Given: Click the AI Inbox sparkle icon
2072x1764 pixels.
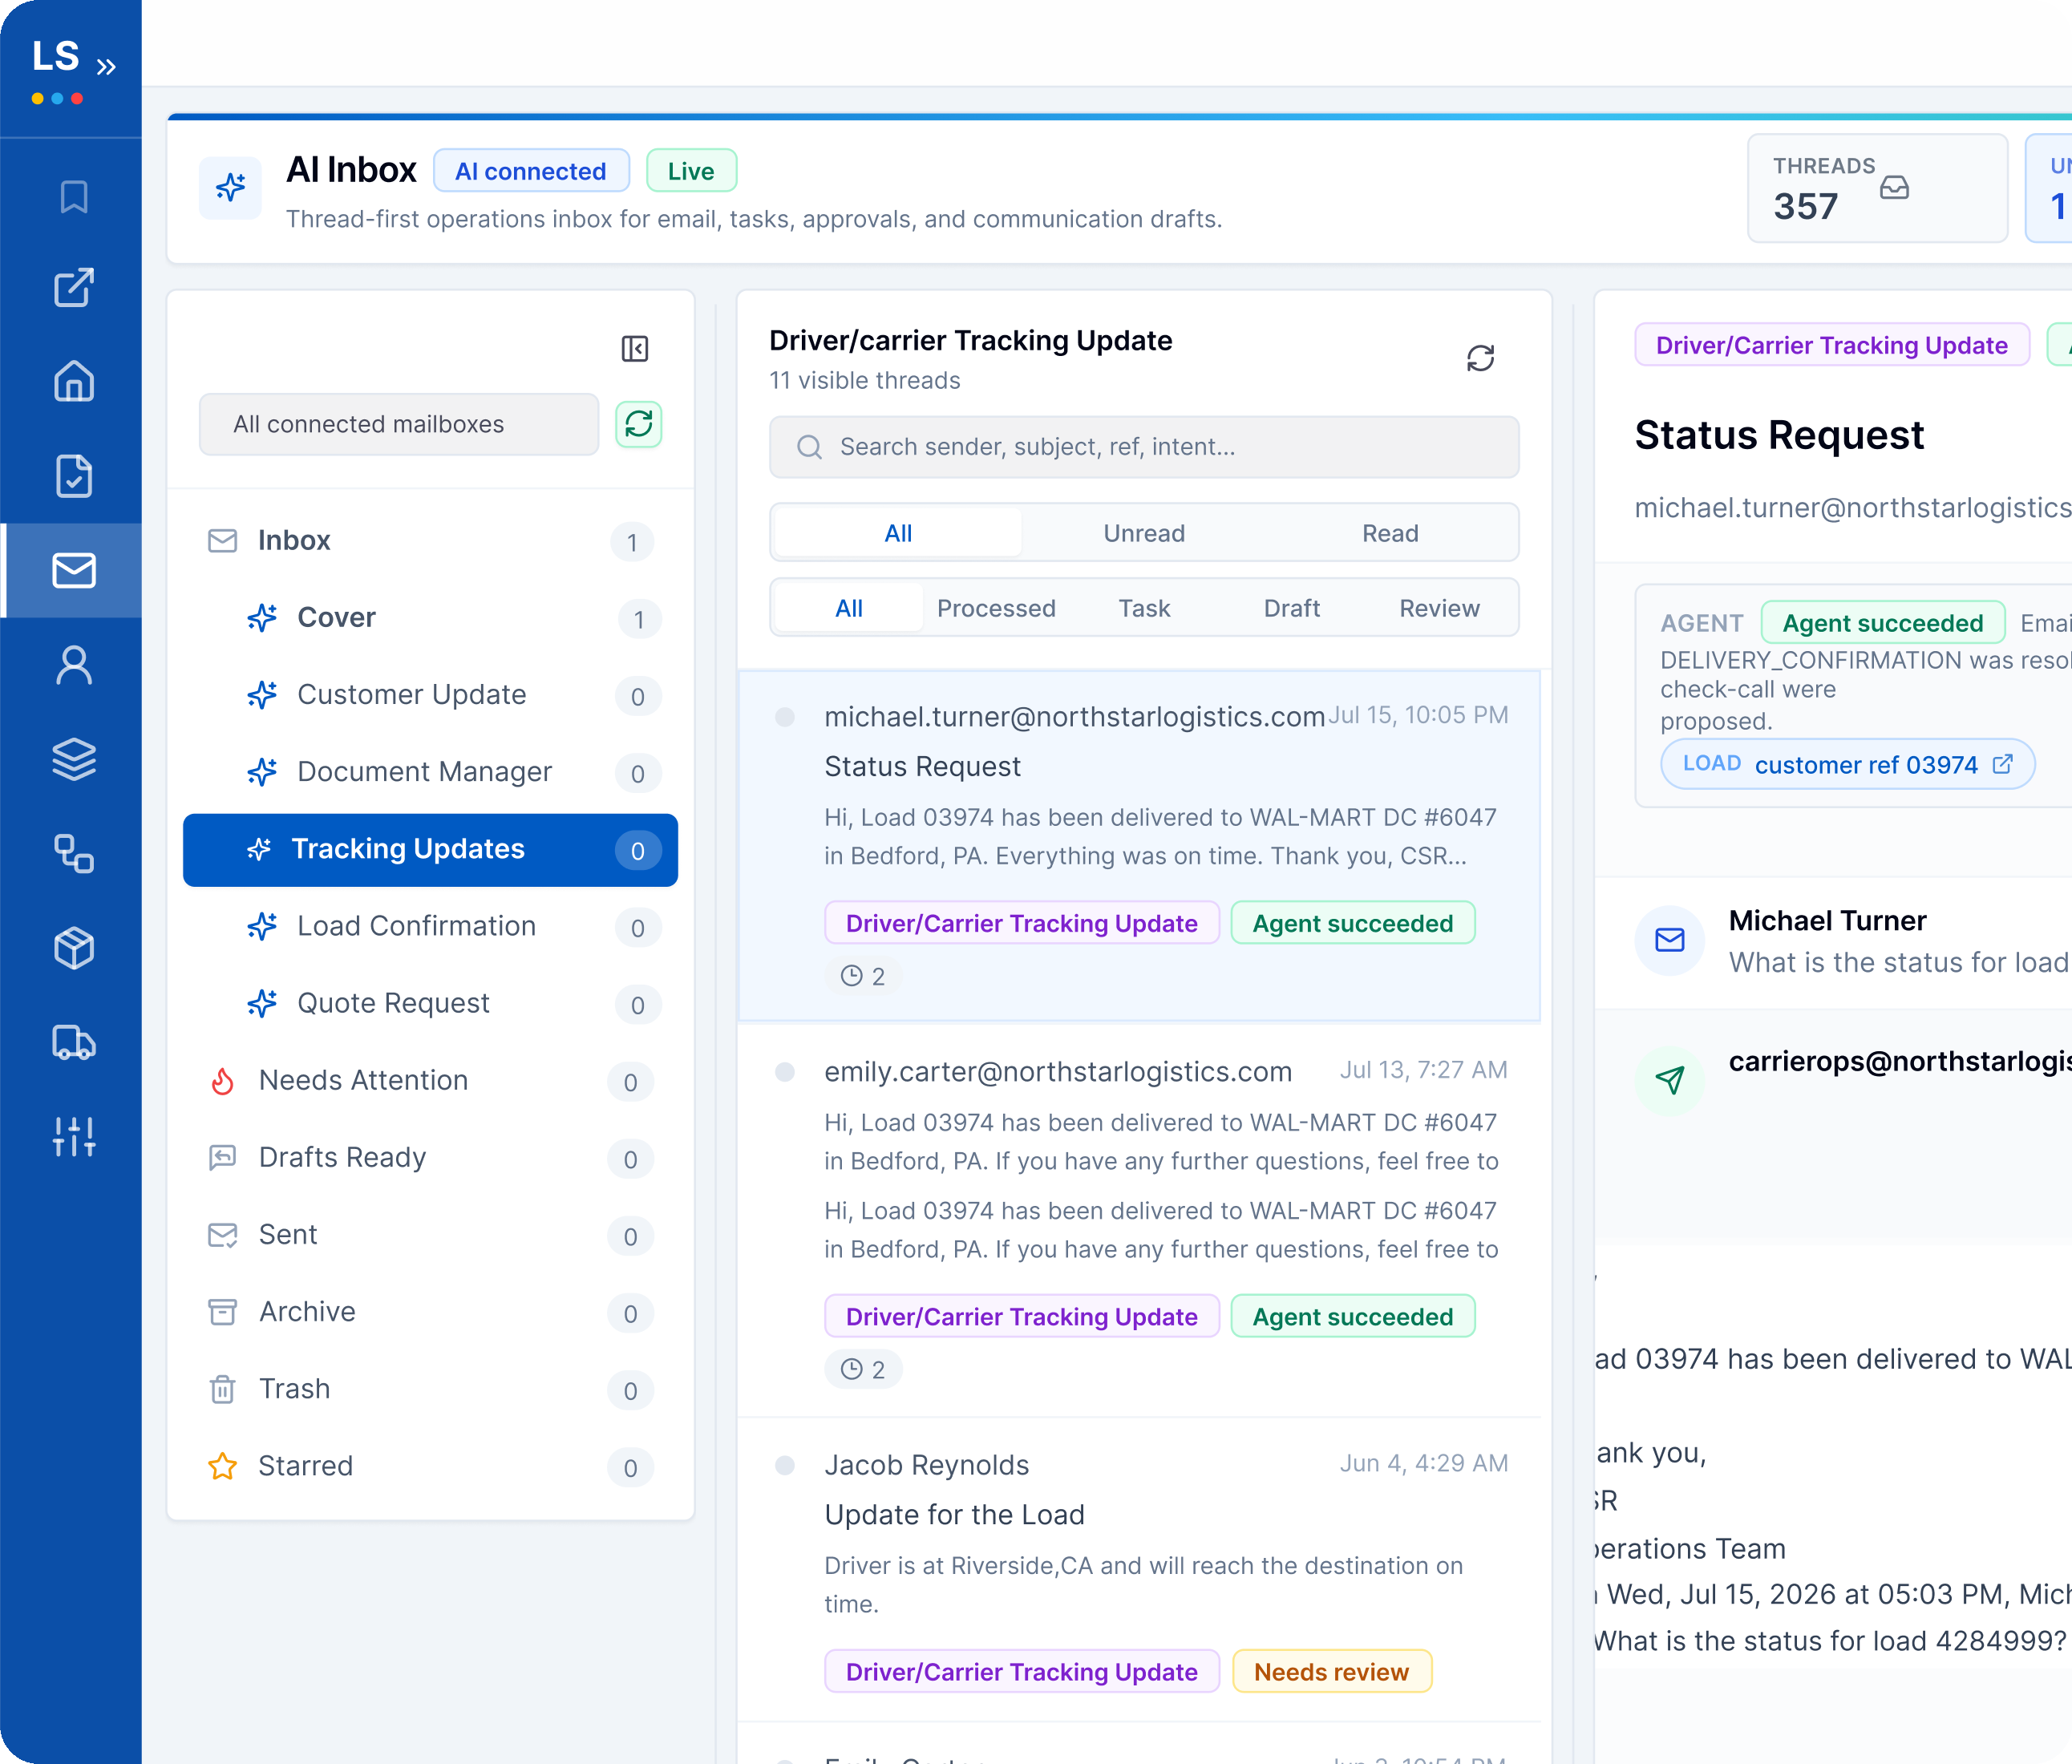Looking at the screenshot, I should (230, 187).
